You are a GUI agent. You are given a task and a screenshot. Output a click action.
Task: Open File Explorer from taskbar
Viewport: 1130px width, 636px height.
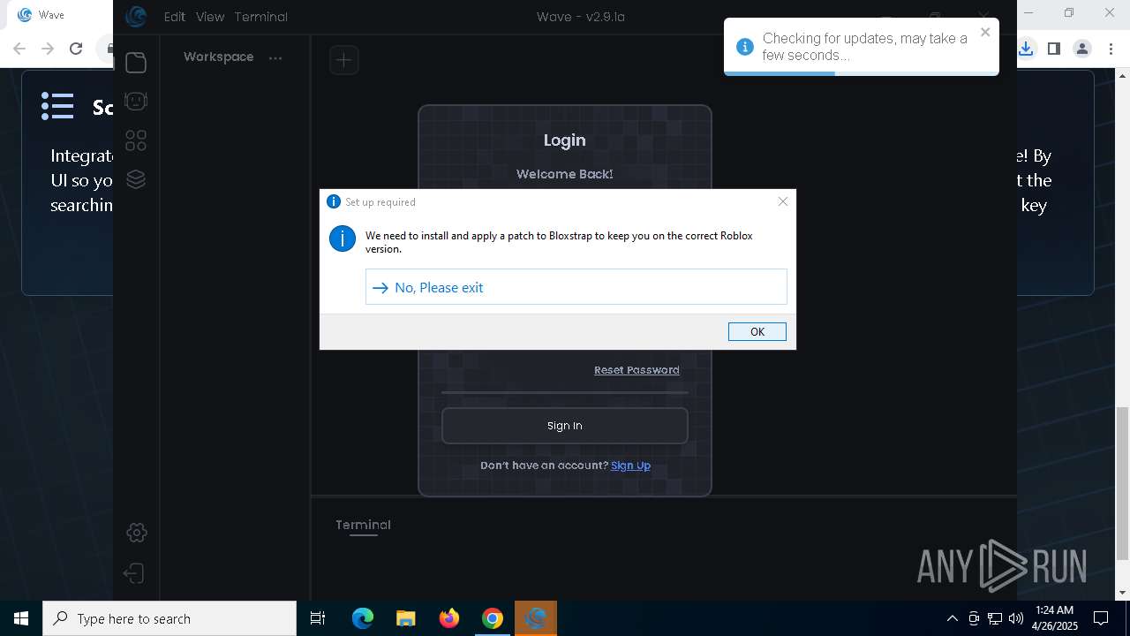[405, 618]
